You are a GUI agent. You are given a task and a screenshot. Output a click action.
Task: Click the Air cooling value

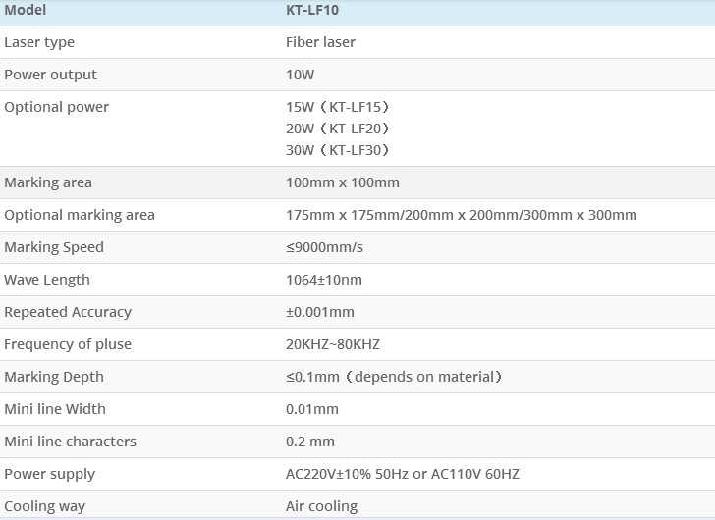coord(321,506)
